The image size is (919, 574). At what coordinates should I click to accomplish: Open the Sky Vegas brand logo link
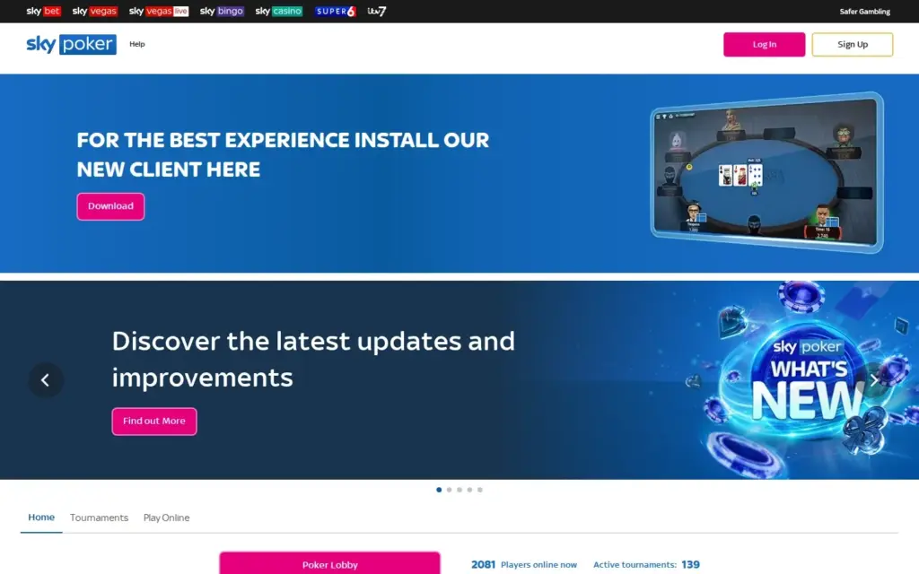click(x=95, y=11)
